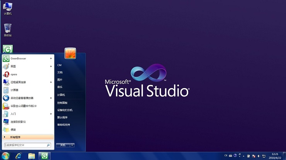
Task: Open the keyboard icon on language bar
Action: (231, 155)
